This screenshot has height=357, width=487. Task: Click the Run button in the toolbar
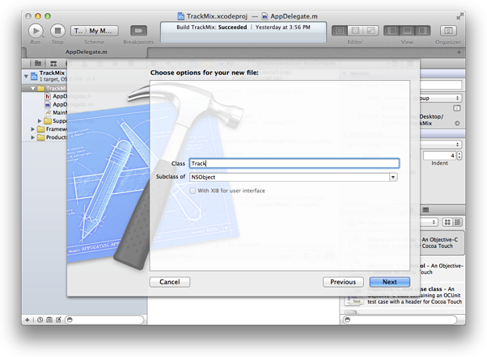click(x=36, y=31)
